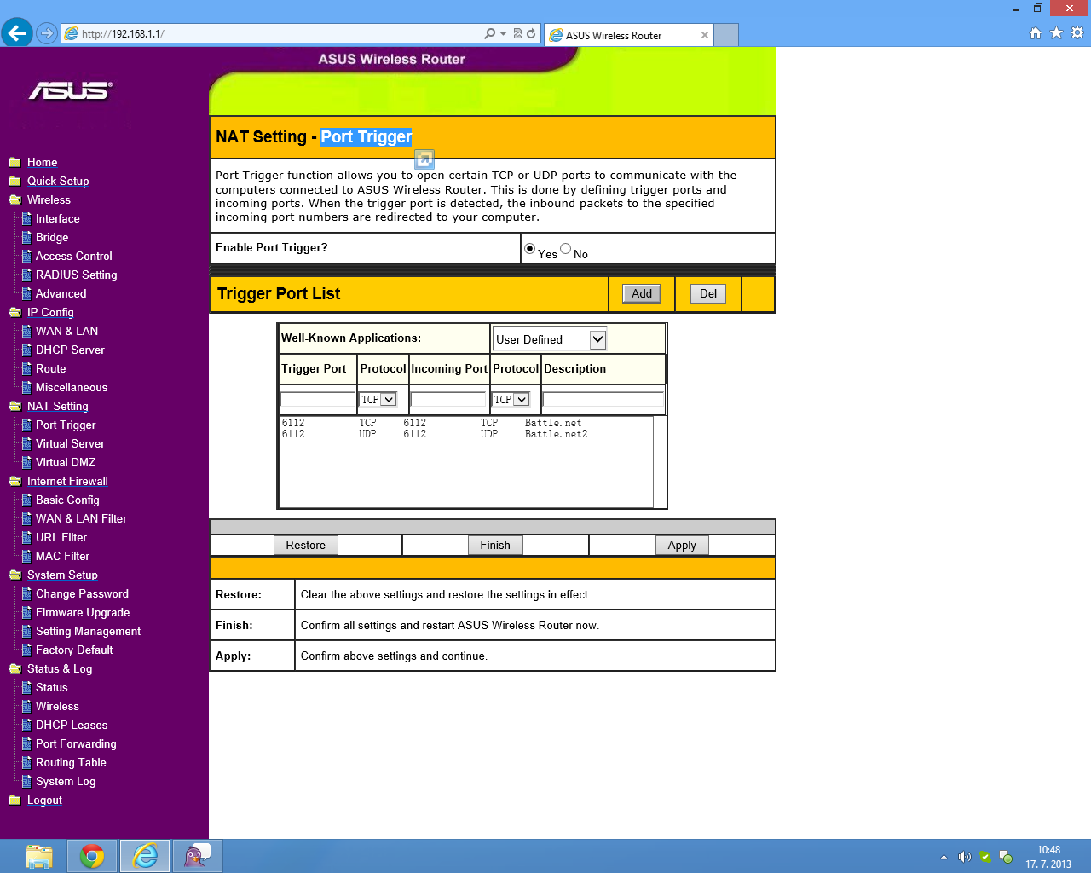The width and height of the screenshot is (1091, 873).
Task: Collapse the Status & Log folder
Action: [x=14, y=668]
